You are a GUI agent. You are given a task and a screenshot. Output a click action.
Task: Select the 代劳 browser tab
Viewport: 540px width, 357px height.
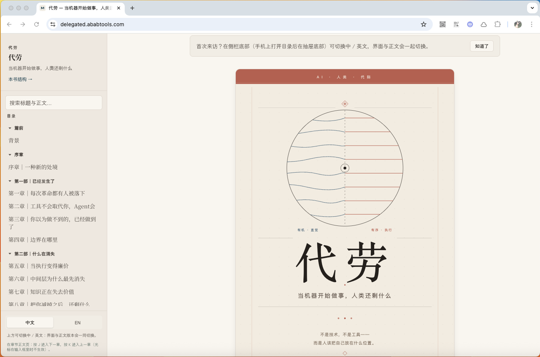[x=81, y=8]
